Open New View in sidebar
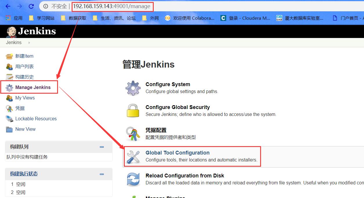Viewport: 364px width, 198px height. pos(26,129)
